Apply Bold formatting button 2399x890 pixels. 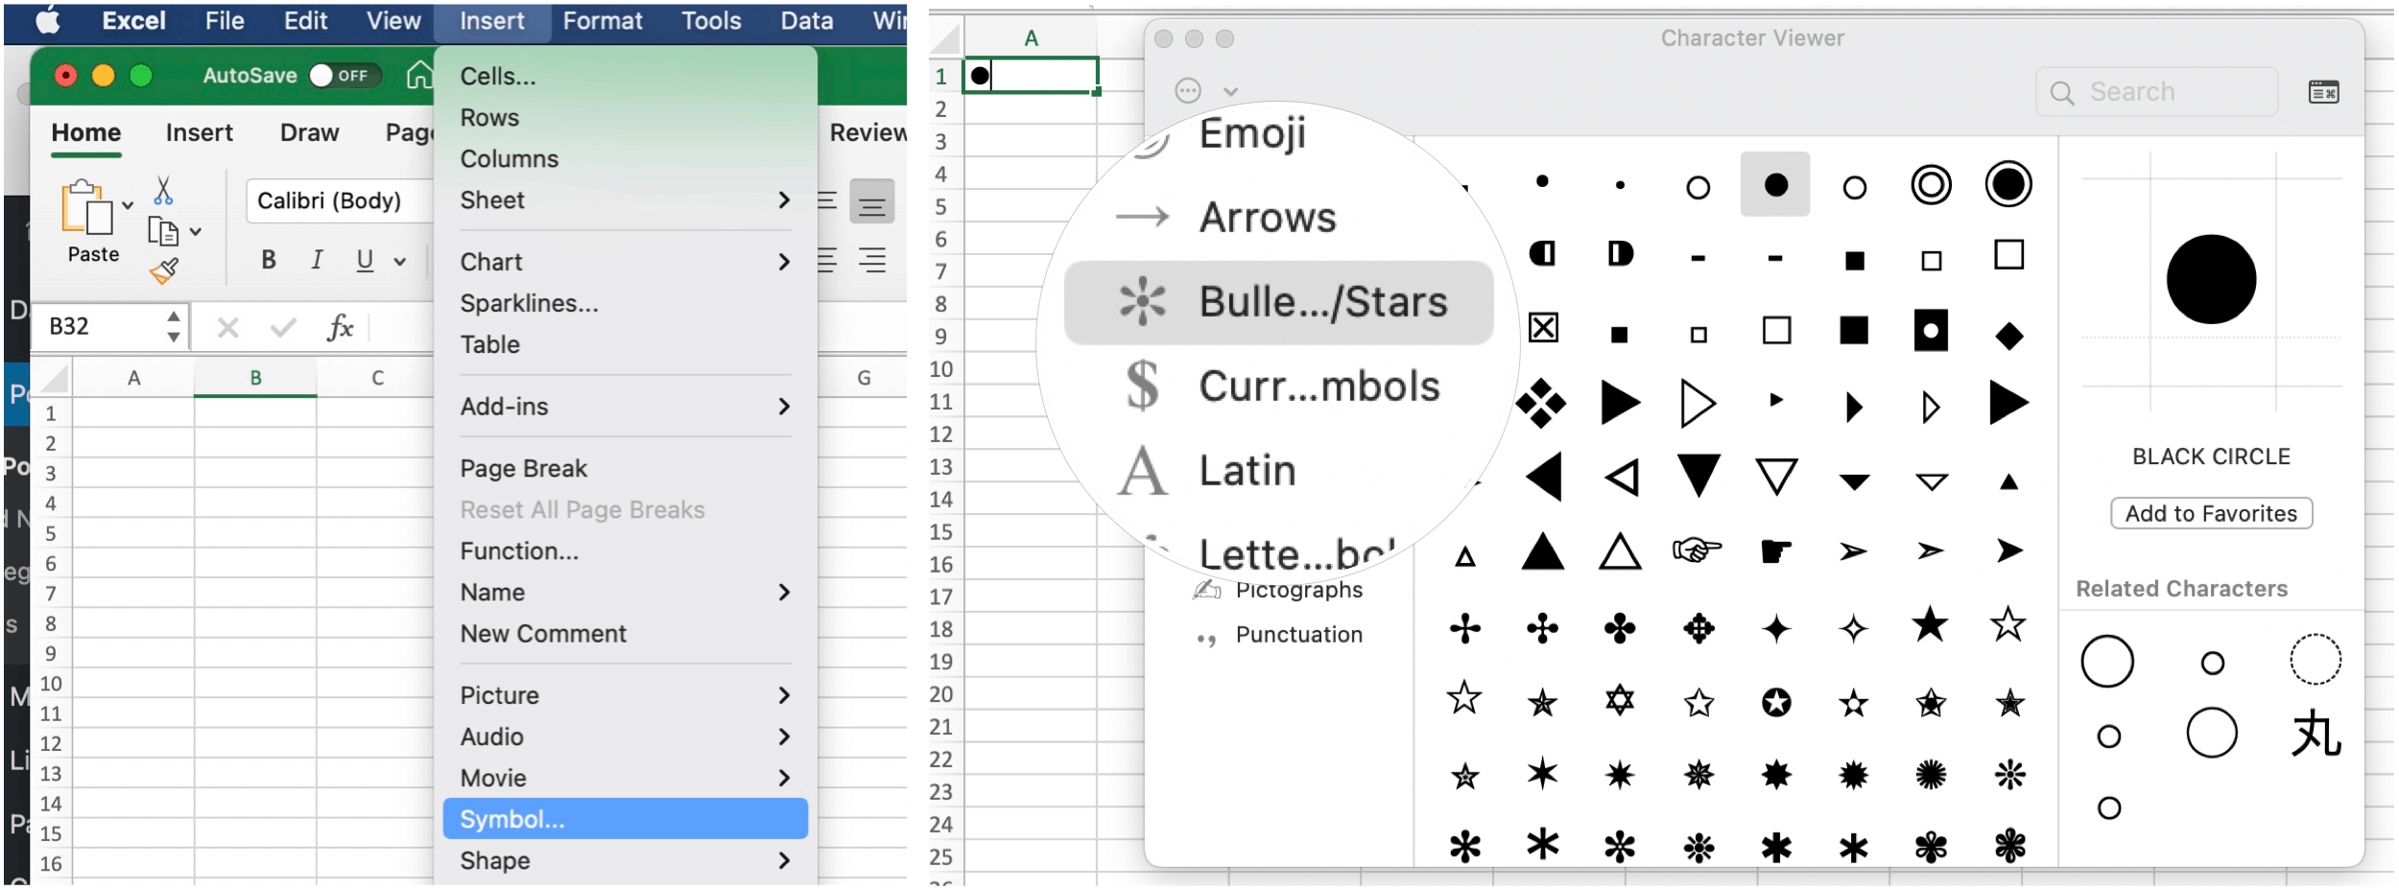coord(269,260)
